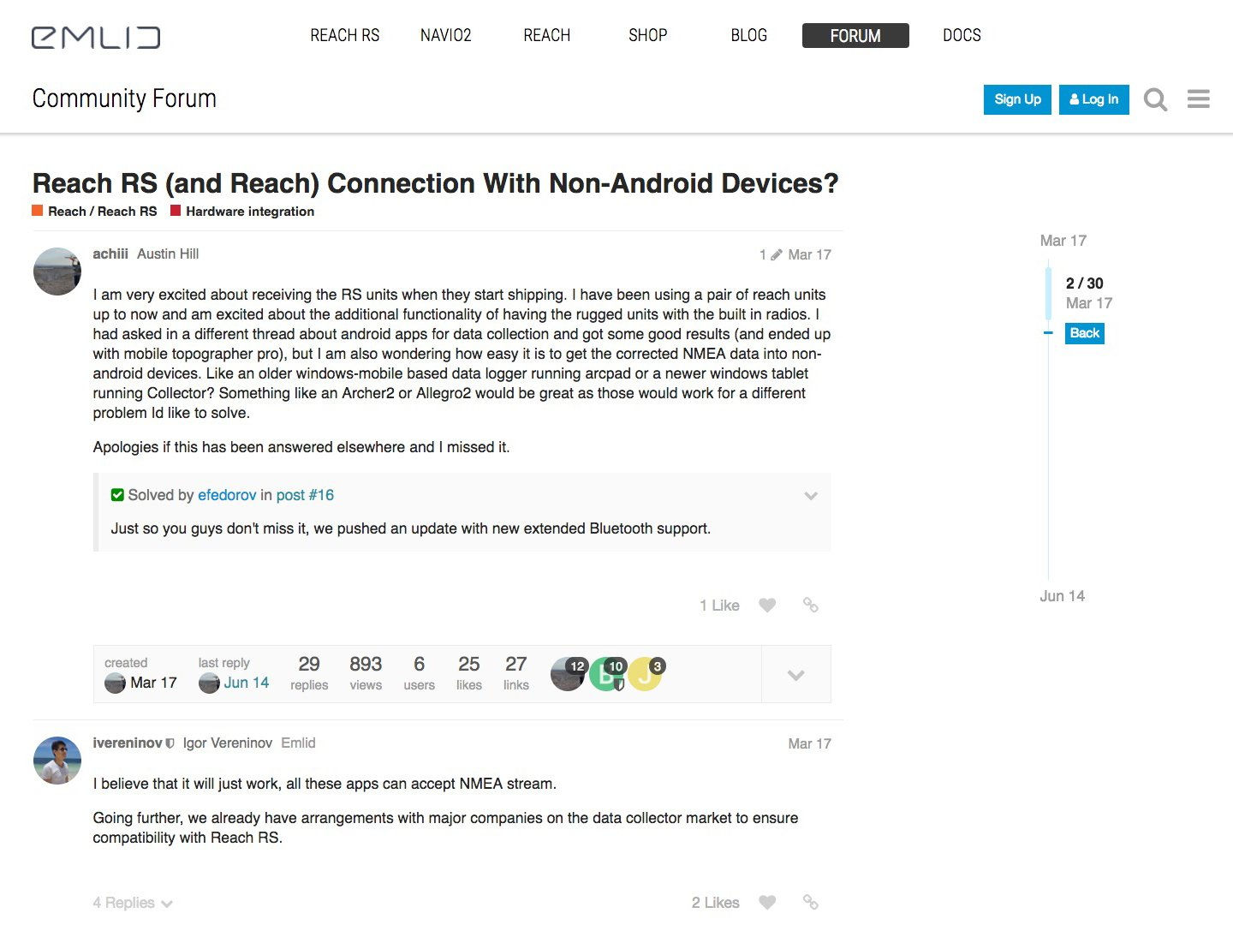Show who liked via 2 Likes

pyautogui.click(x=715, y=903)
